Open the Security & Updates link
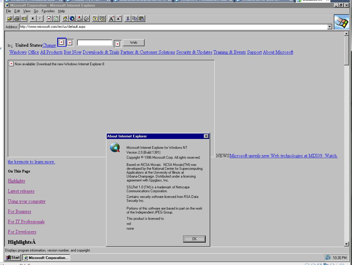 pyautogui.click(x=194, y=52)
